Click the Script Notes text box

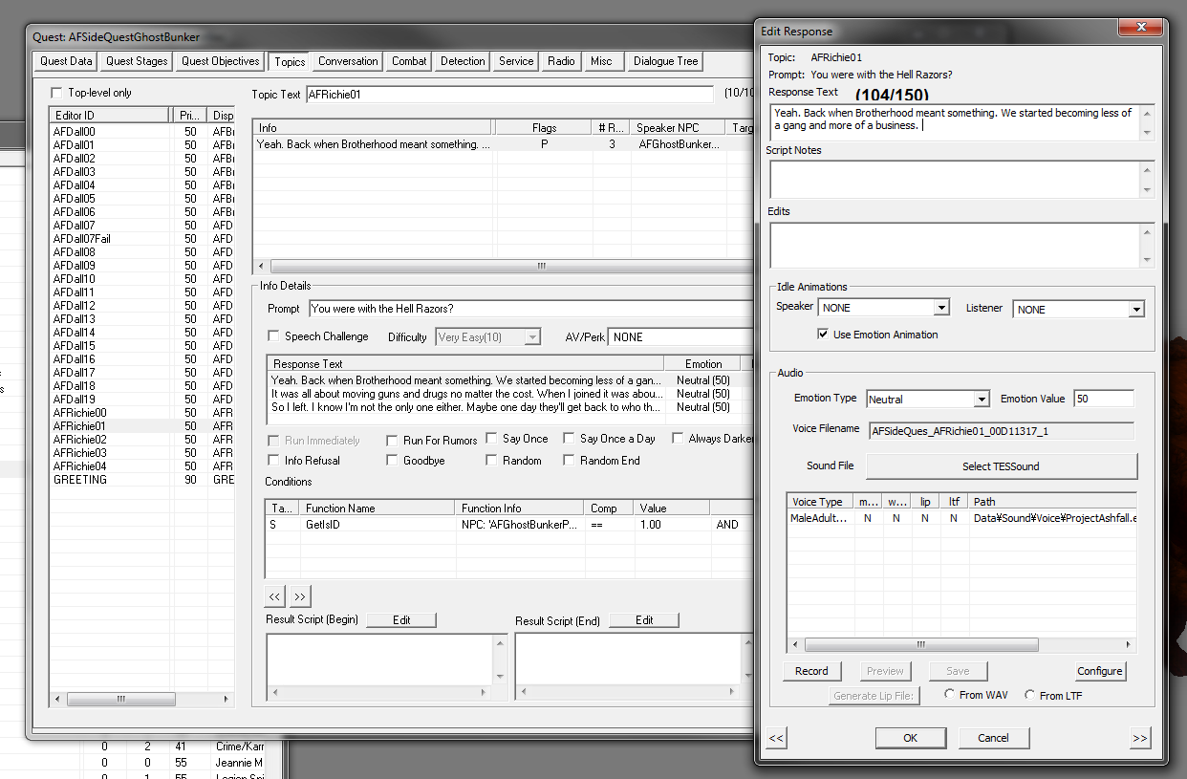pos(955,180)
